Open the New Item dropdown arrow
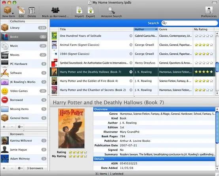 [13, 13]
